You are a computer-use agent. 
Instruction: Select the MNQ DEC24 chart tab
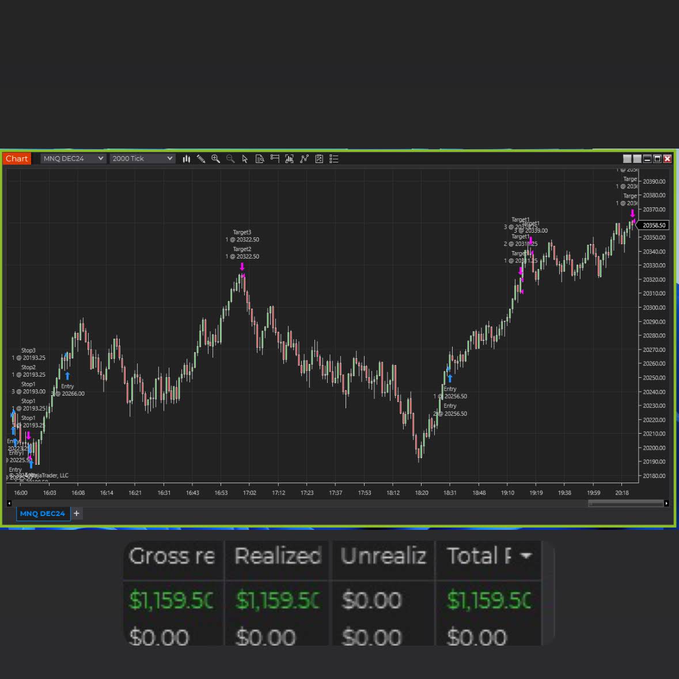coord(43,514)
